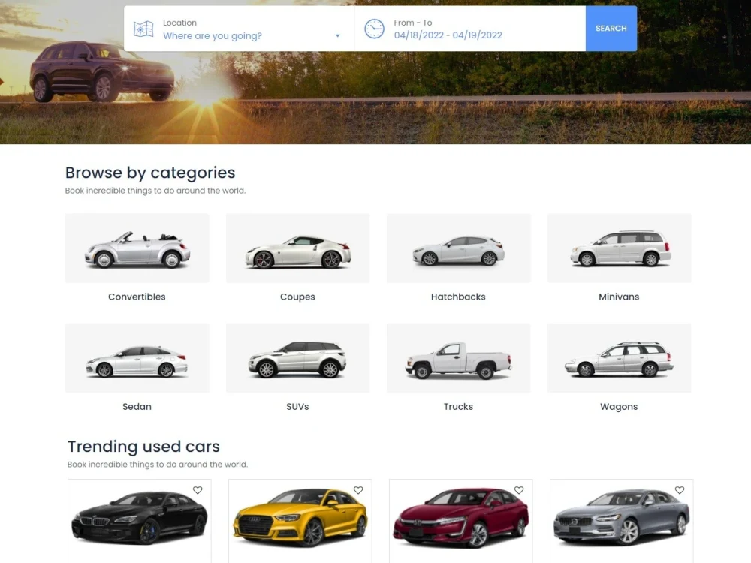Click the map icon beside Location
This screenshot has width=751, height=563.
[x=143, y=29]
